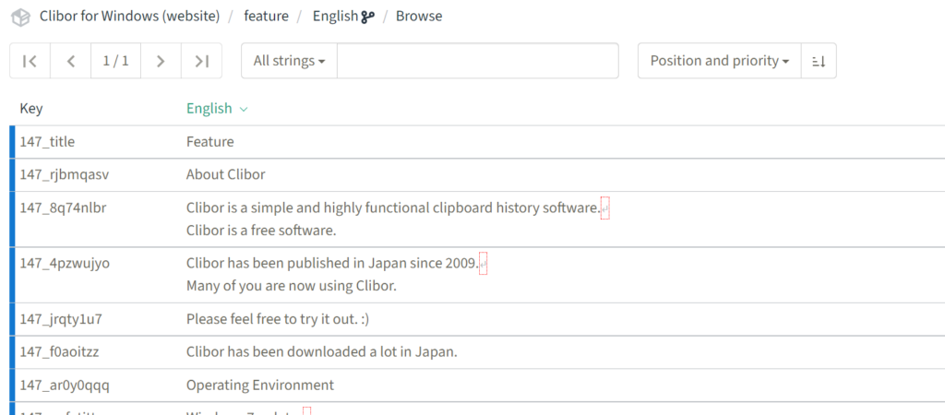Viewport: 945px width, 415px height.
Task: Click the project cube icon in breadcrumb
Action: tap(21, 17)
